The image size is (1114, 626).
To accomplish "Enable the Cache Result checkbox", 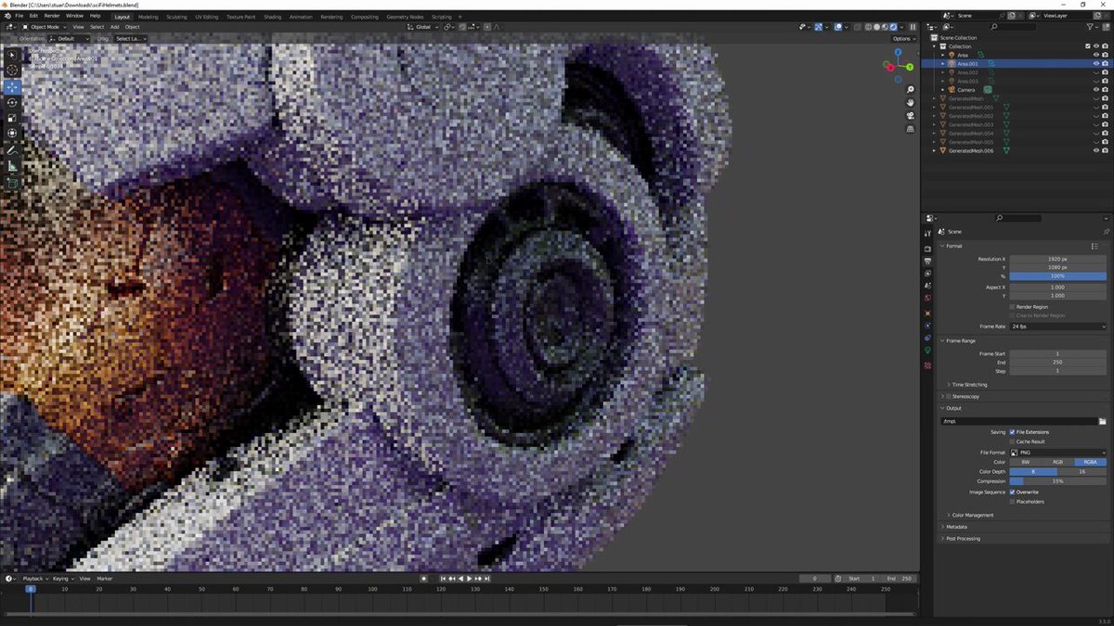I will (1012, 441).
